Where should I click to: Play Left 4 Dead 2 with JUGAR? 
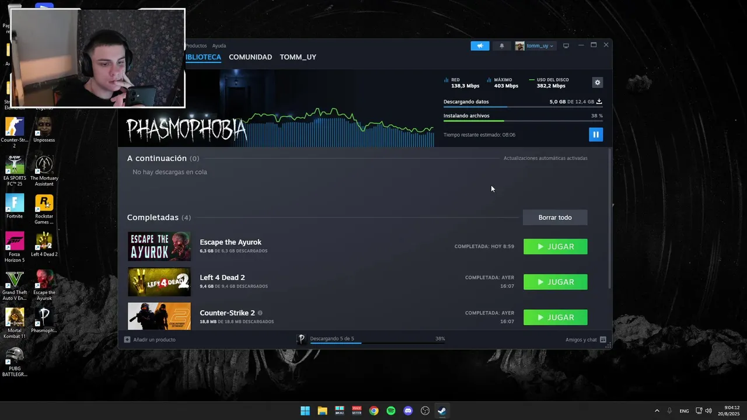tap(556, 282)
